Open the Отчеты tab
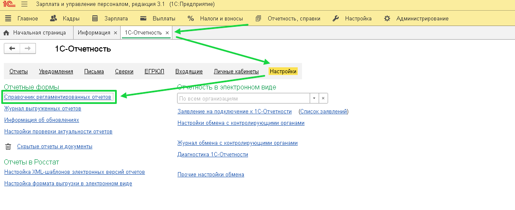 [18, 72]
